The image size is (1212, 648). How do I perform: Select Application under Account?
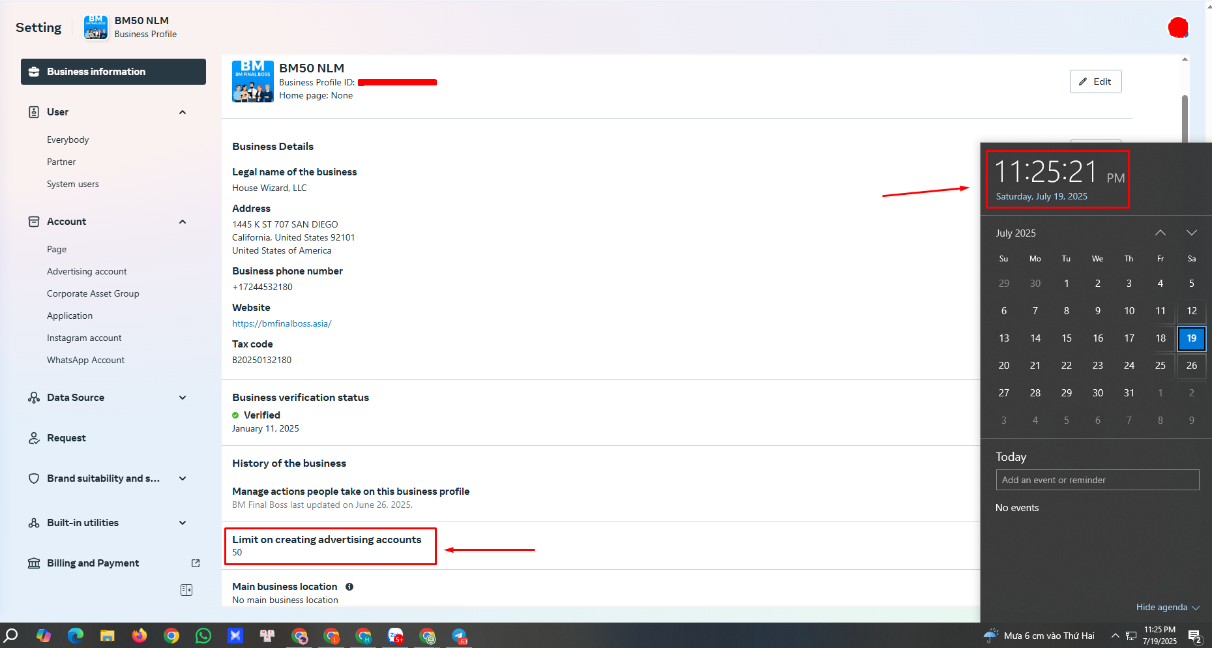pos(70,316)
